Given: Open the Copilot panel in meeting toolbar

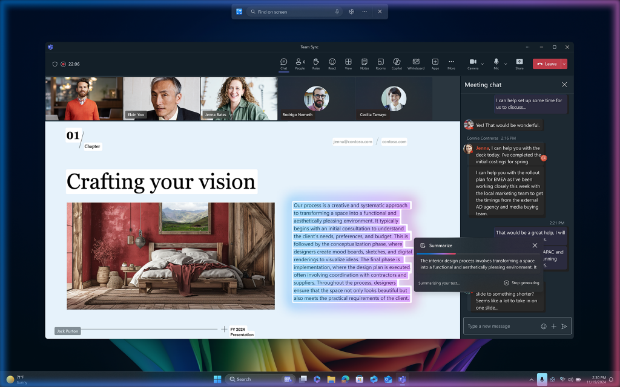Looking at the screenshot, I should coord(397,63).
